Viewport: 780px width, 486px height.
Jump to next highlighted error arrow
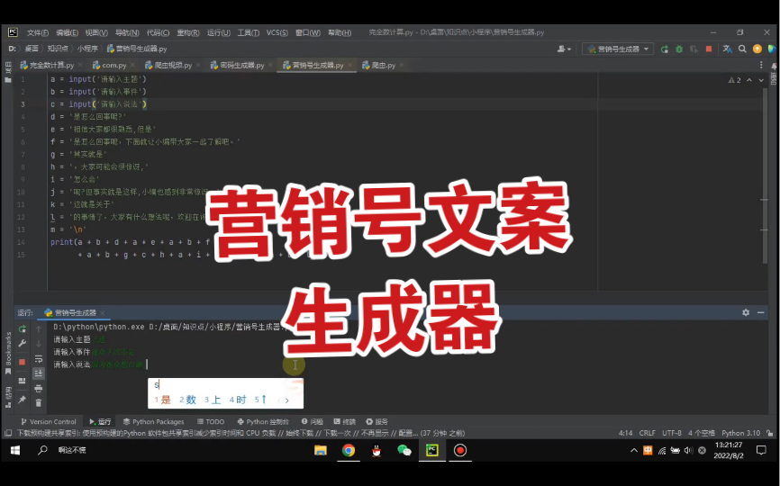coord(761,80)
